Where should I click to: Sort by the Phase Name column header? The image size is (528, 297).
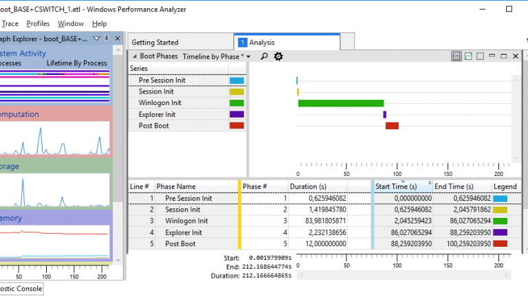click(x=197, y=186)
